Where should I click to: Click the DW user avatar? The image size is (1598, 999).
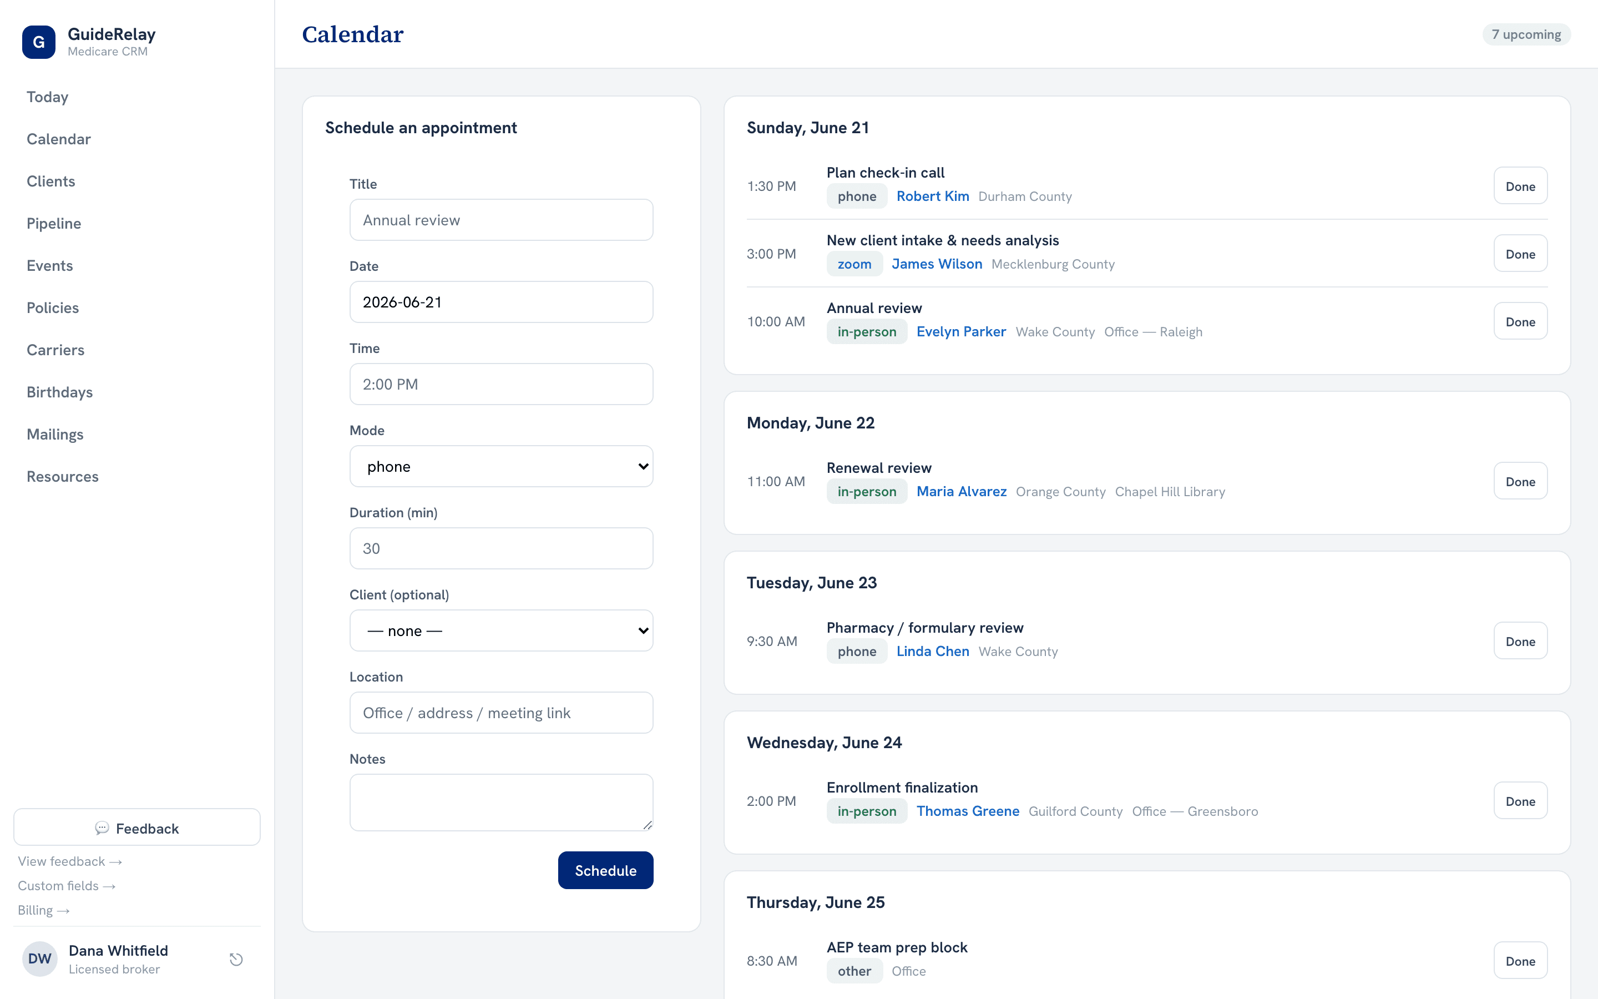tap(39, 958)
